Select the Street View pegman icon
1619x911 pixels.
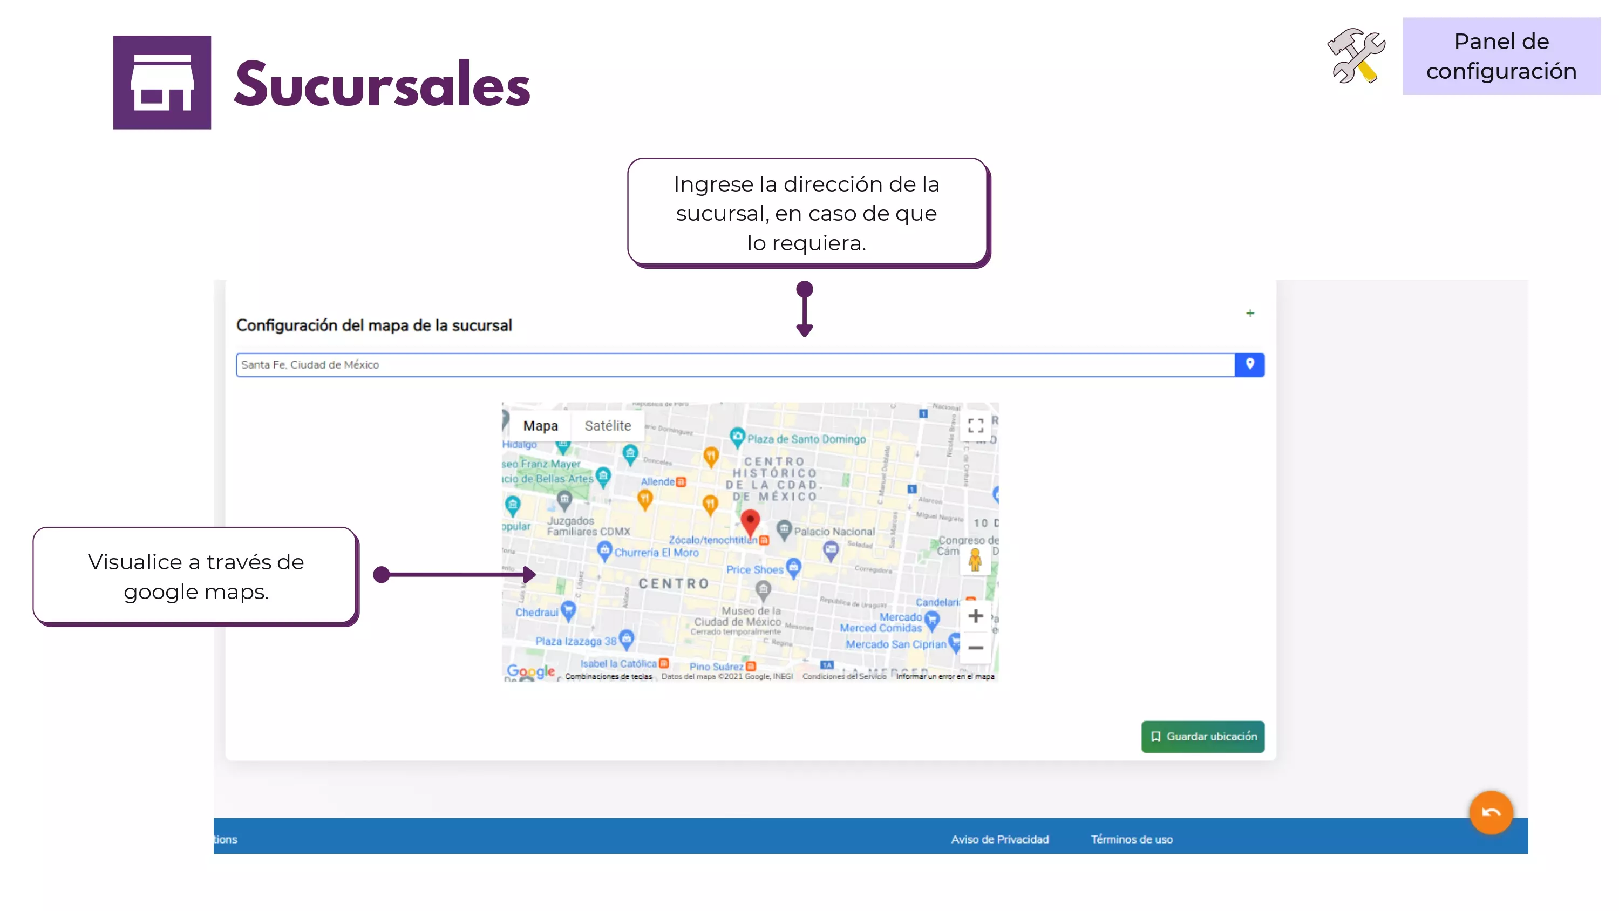click(975, 560)
